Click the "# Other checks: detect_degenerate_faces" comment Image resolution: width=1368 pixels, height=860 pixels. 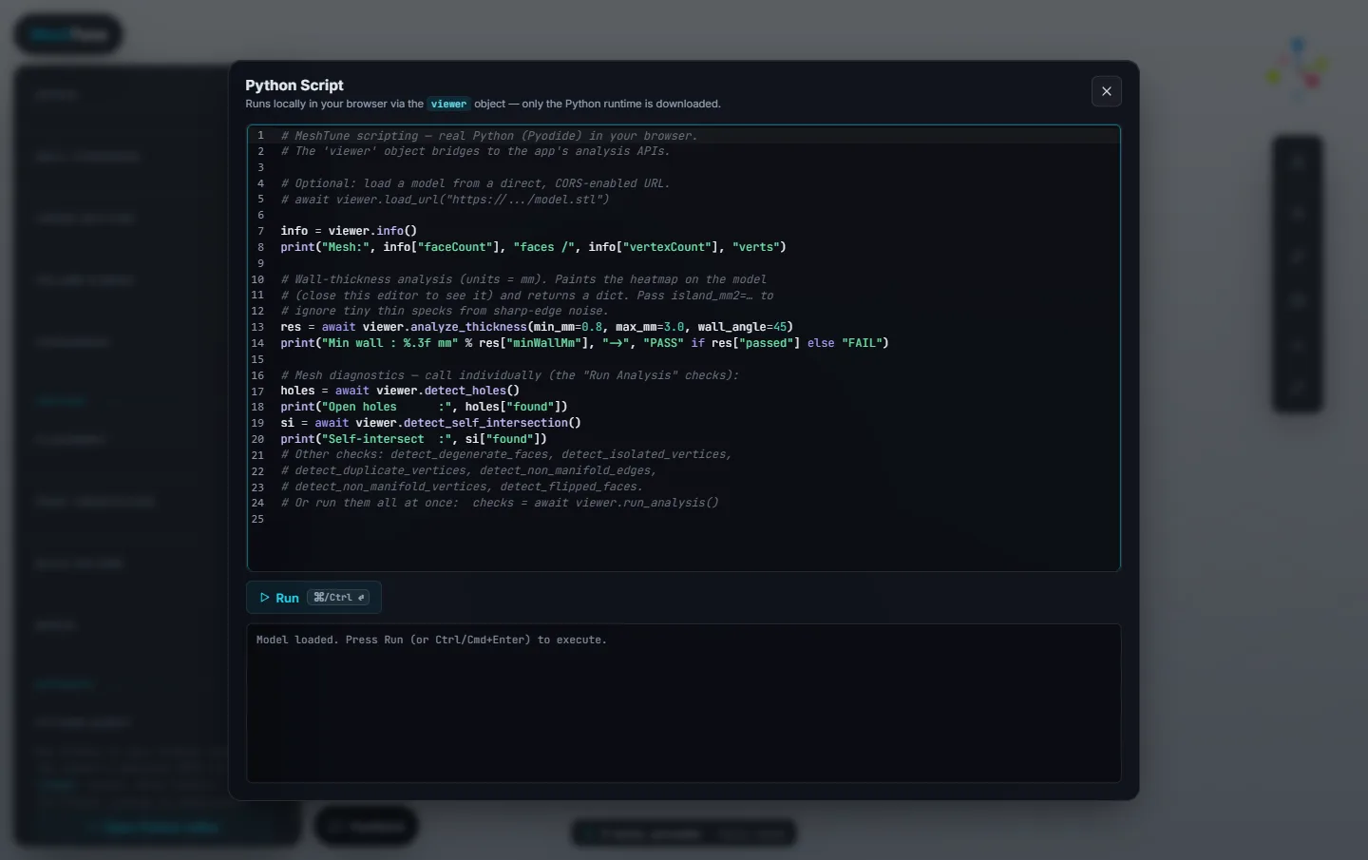[506, 454]
